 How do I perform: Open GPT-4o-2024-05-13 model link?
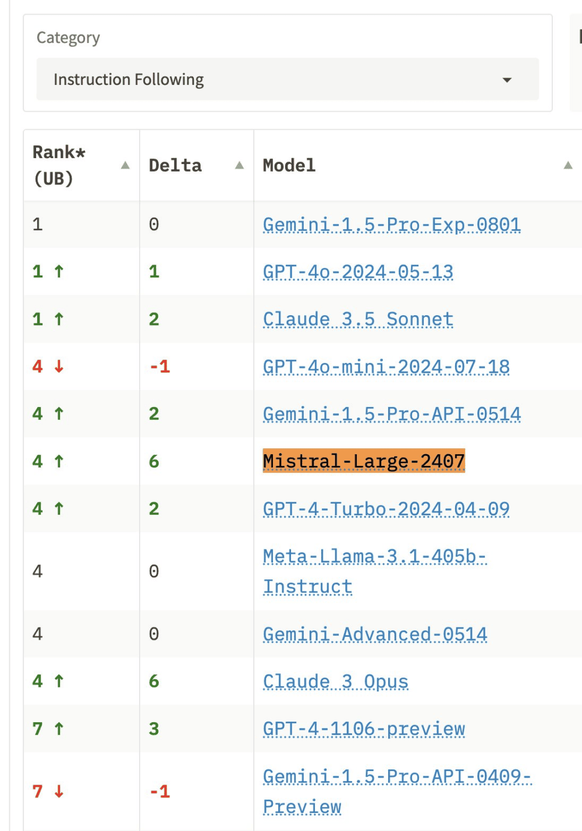pos(358,272)
